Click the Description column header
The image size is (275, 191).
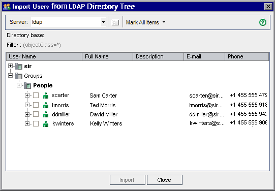tap(159, 56)
